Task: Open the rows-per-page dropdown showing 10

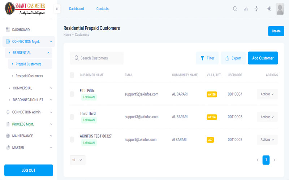Action: (77, 160)
